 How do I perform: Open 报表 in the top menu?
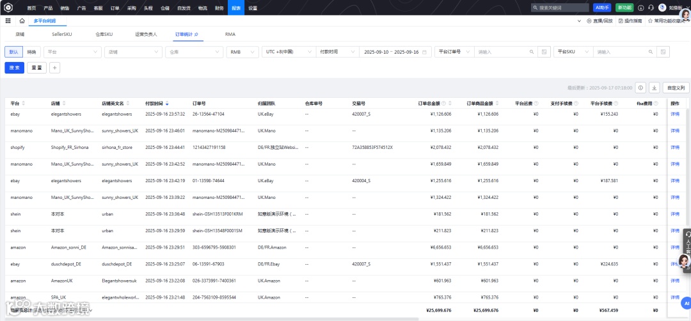[235, 8]
